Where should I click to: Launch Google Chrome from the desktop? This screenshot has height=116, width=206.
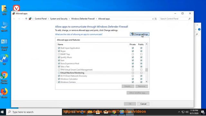4,78
